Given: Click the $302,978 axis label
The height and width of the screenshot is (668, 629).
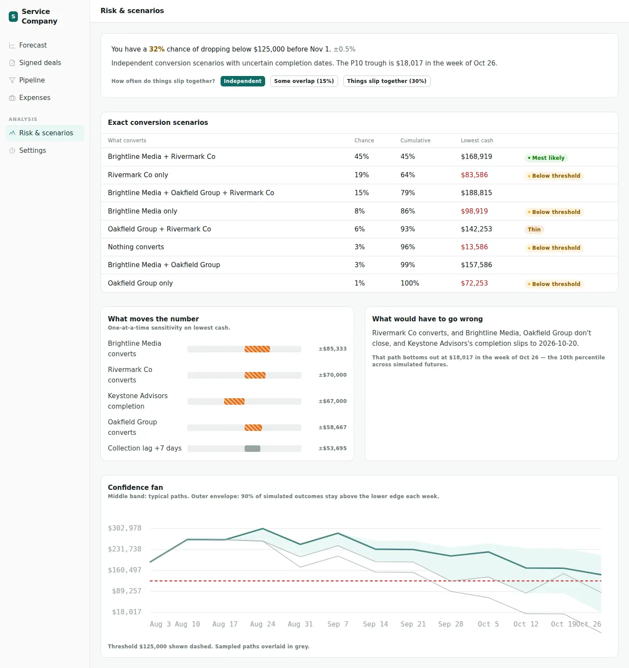Looking at the screenshot, I should pyautogui.click(x=124, y=528).
